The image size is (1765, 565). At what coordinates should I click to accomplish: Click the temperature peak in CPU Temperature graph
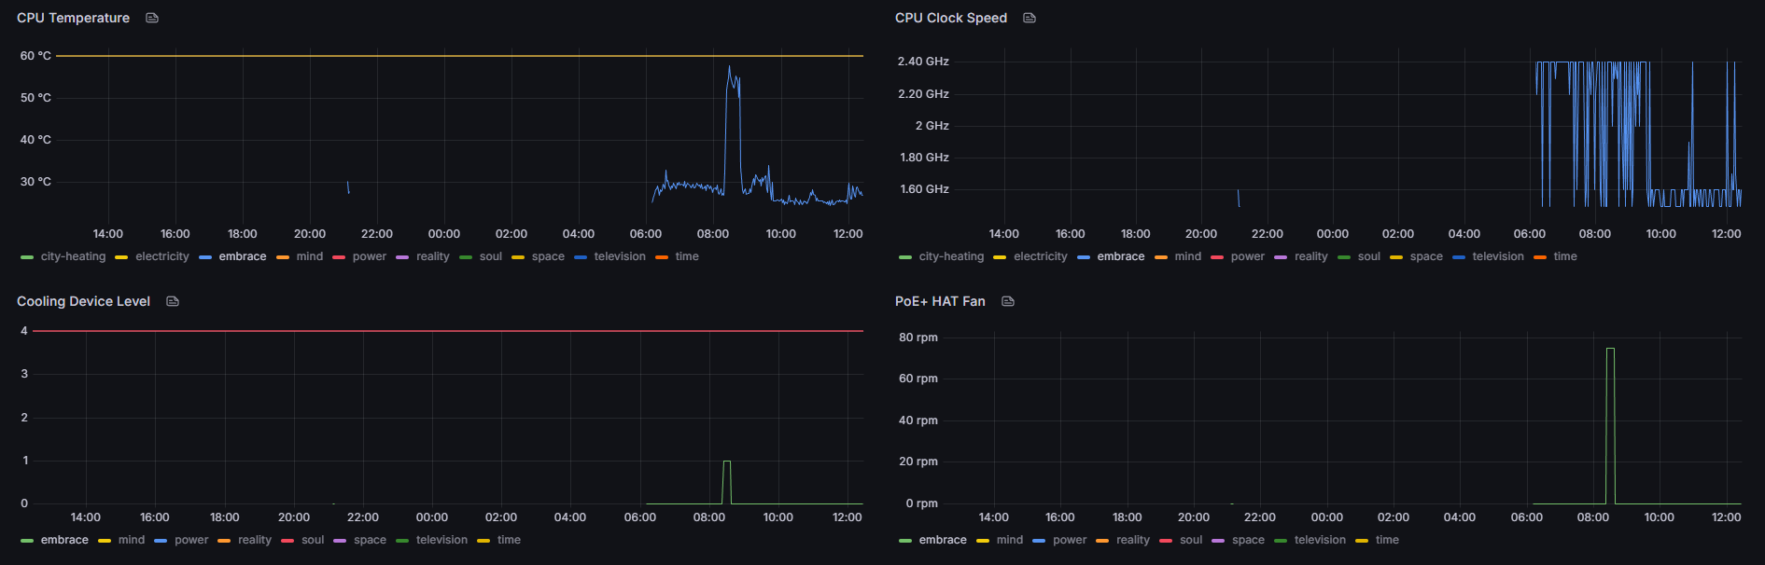729,67
